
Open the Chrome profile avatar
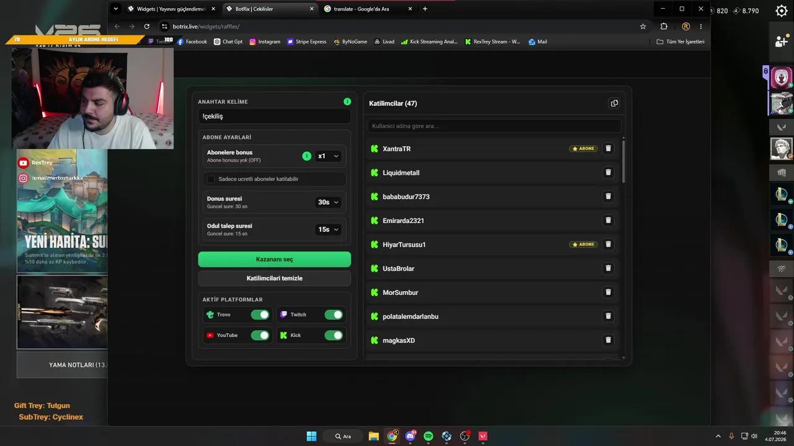pos(685,27)
